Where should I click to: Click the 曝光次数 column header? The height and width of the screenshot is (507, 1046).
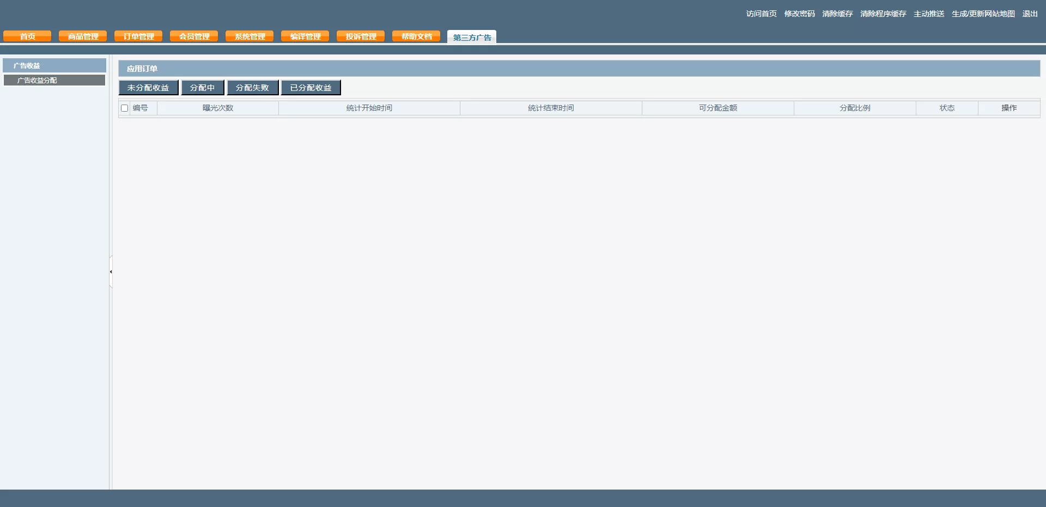(218, 108)
